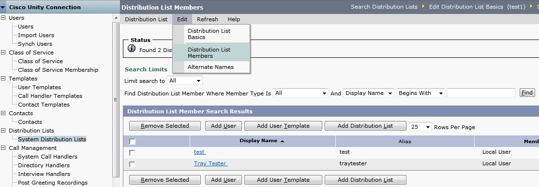Viewport: 539px width, 187px height.
Task: Click the traytester alias cell
Action: 353,163
